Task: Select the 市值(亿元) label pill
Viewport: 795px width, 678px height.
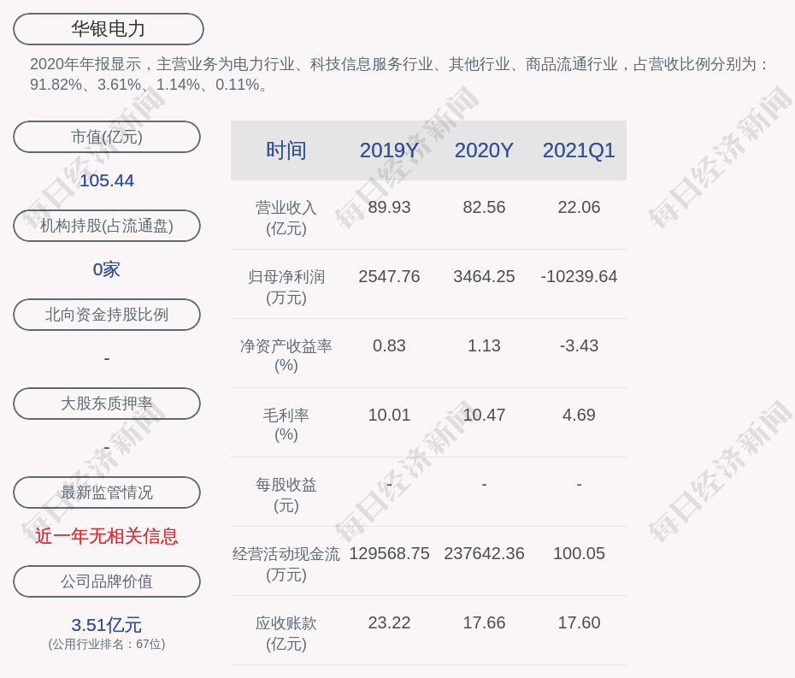Action: (107, 137)
